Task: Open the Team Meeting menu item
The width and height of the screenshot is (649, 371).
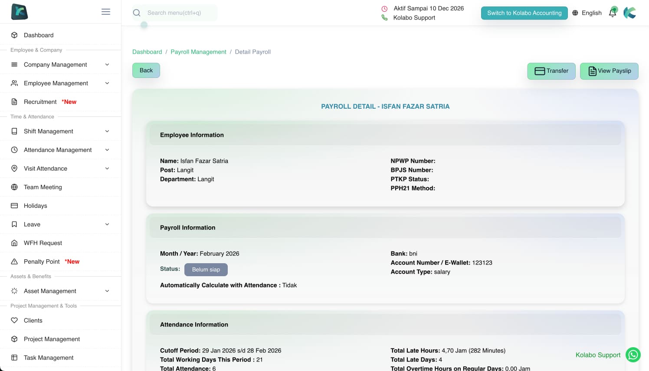Action: click(43, 187)
